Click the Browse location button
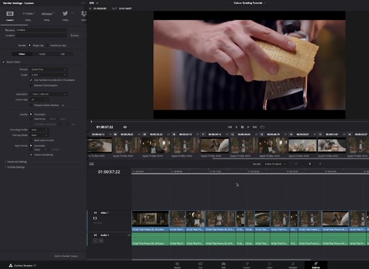This screenshot has width=369, height=269. point(74,36)
